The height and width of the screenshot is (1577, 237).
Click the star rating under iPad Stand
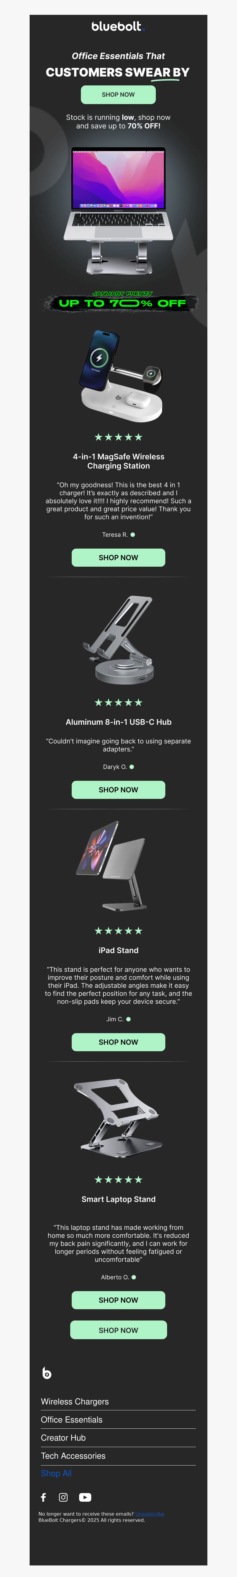point(118,931)
